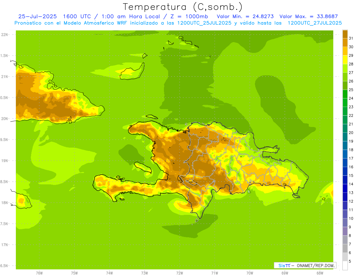Click the "68W" longitude axis label
Viewport: 359px width, 277px height.
[x=320, y=273]
